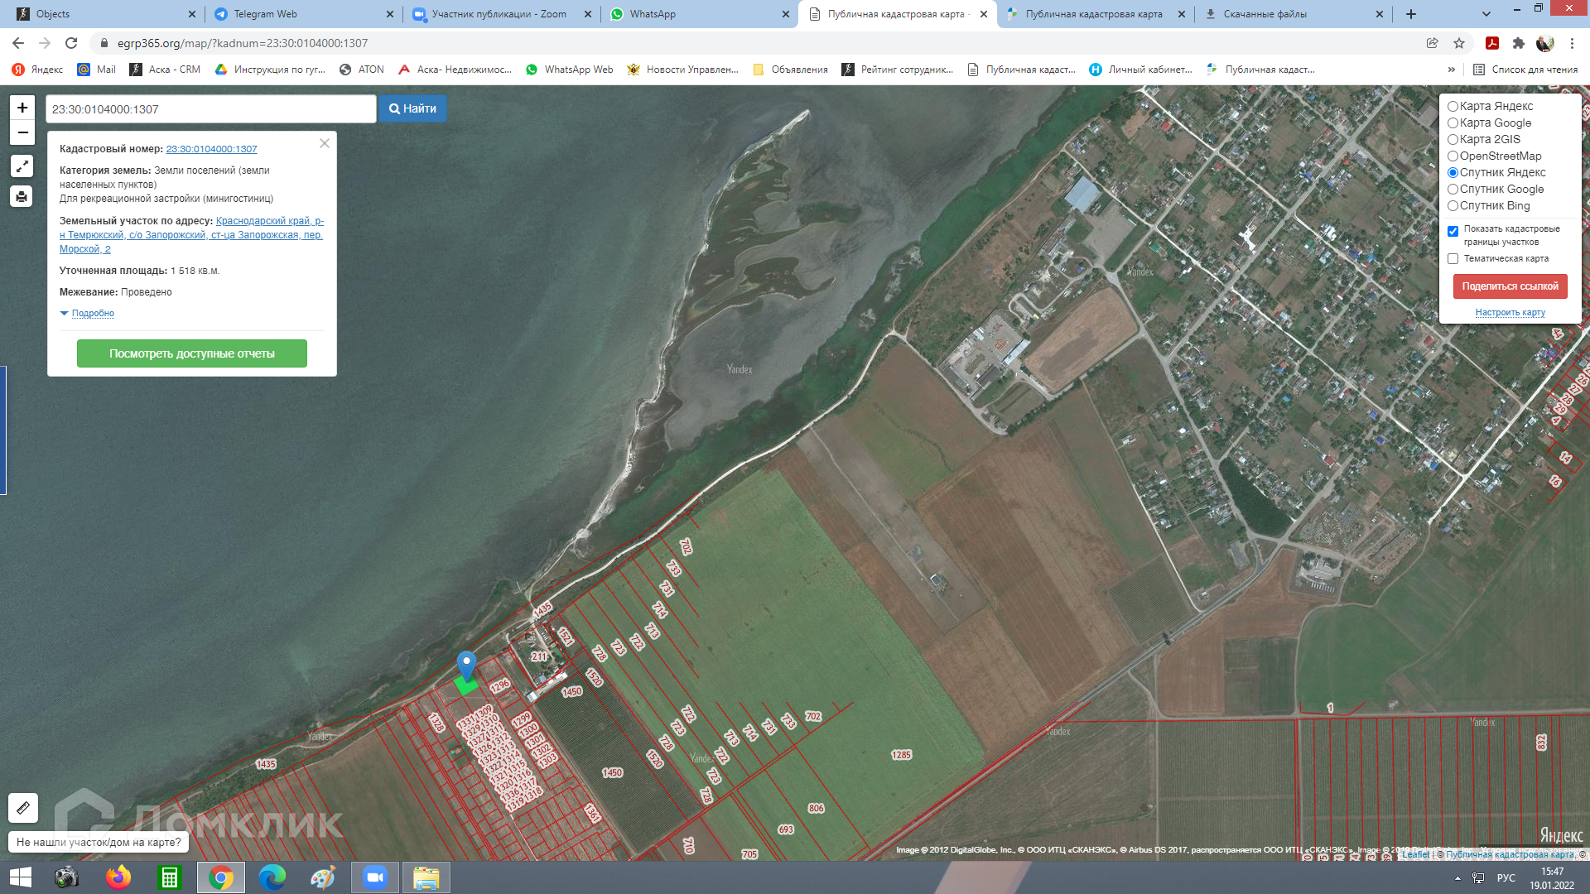
Task: Open the ruler measurement tool
Action: [x=23, y=807]
